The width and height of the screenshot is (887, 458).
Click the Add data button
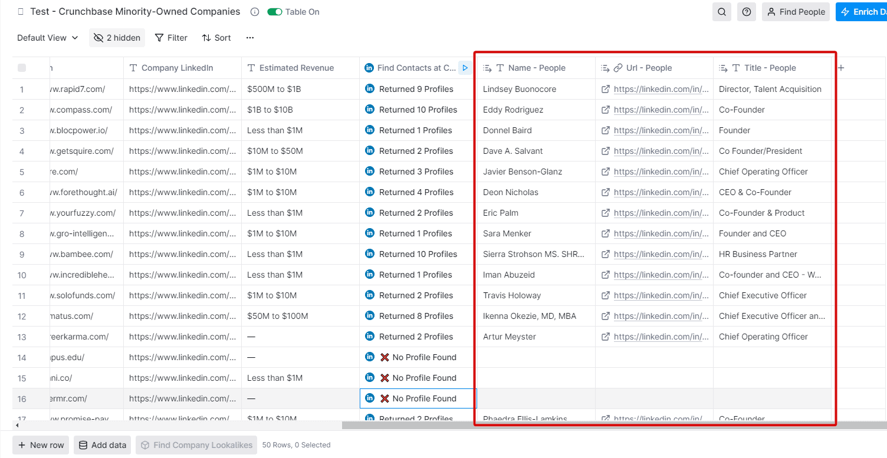coord(103,445)
